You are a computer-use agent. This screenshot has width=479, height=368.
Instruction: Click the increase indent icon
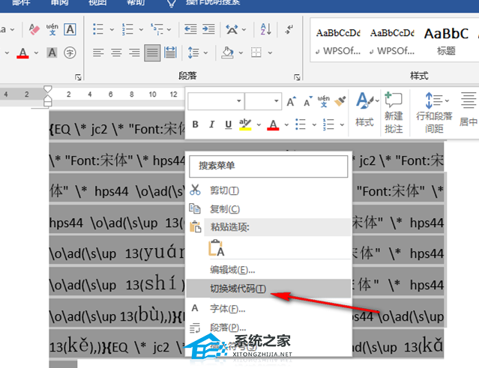pos(208,29)
